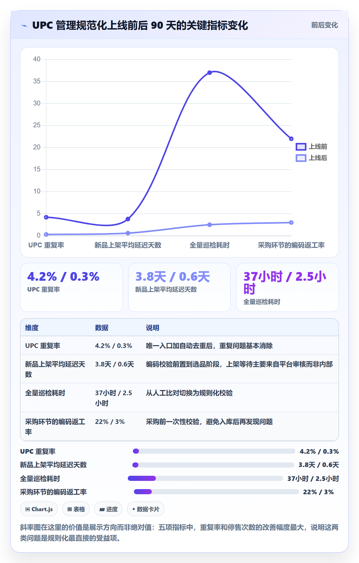Click the cell 从人工比对切换为规则化校验

click(189, 393)
